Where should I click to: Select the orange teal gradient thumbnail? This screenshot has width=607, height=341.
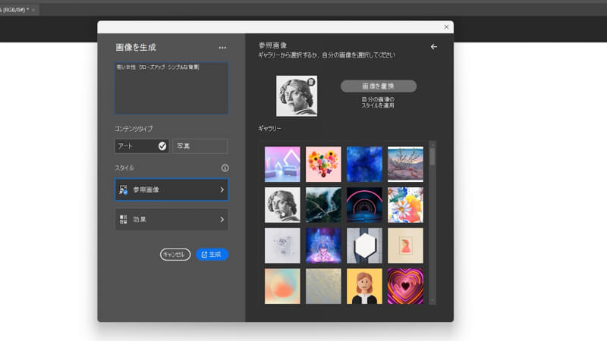point(282,286)
